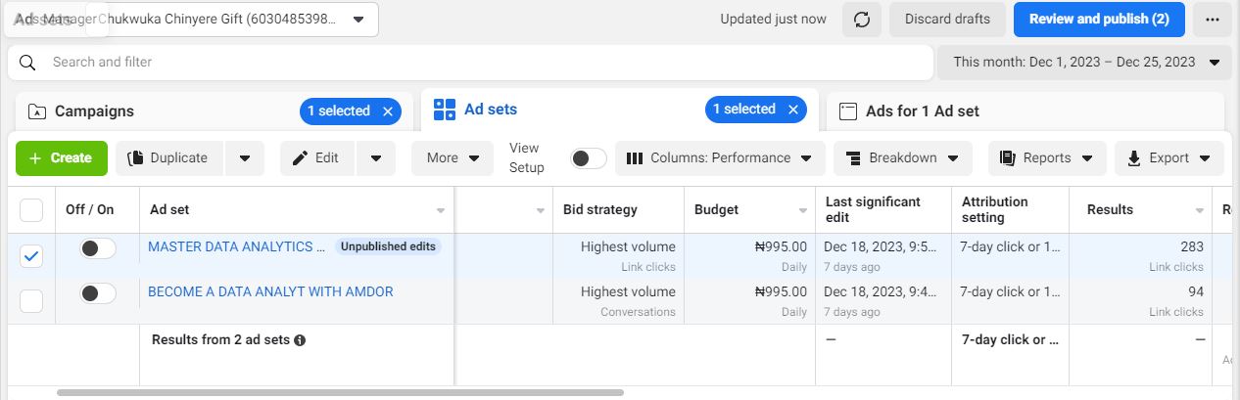Open BECOME A DATA ANALYT WITH AMDOR link
The image size is (1240, 400).
click(x=270, y=291)
